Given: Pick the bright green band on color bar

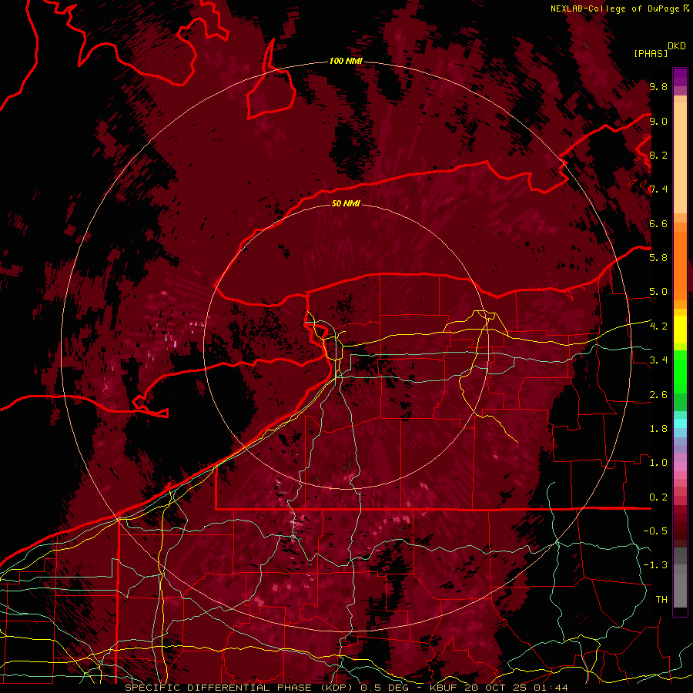Looking at the screenshot, I should (x=680, y=373).
